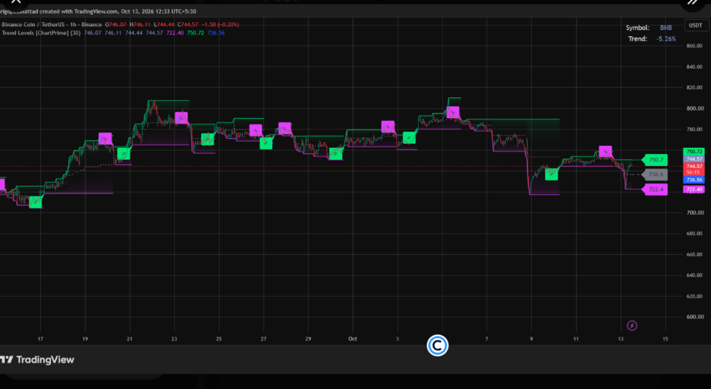Click the 780.00 price axis label
The image size is (711, 389).
point(694,129)
